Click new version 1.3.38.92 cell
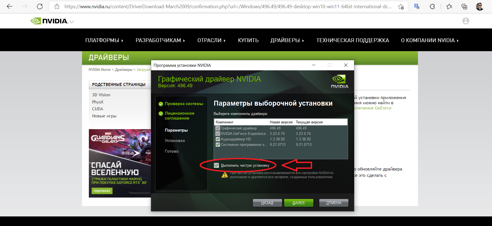Screen dimensions: 492x226 [x=277, y=139]
